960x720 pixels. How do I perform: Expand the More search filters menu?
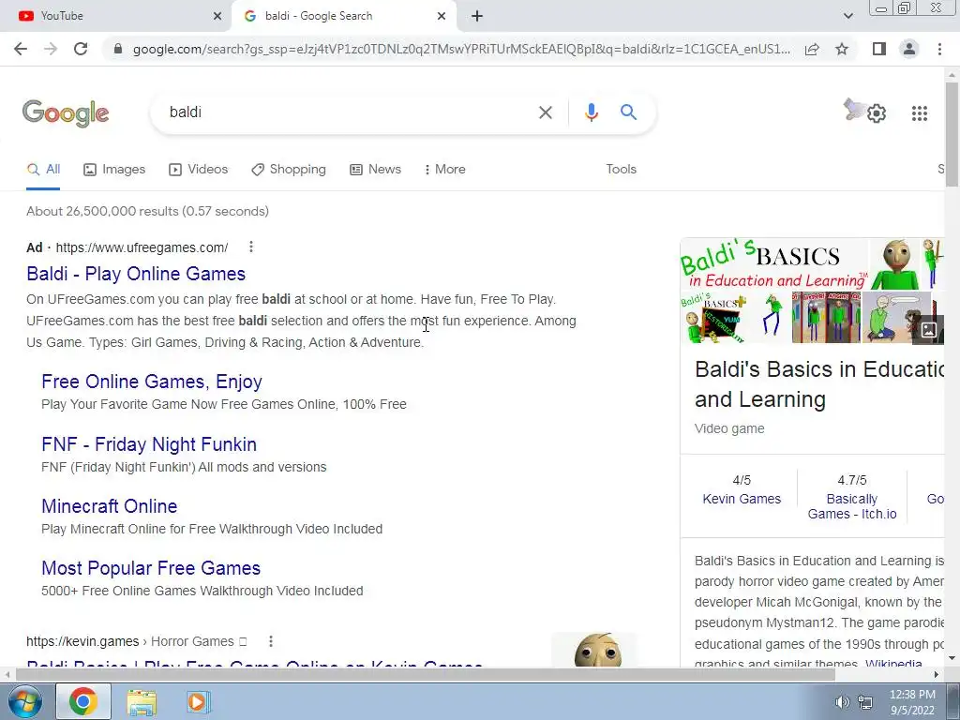444,169
